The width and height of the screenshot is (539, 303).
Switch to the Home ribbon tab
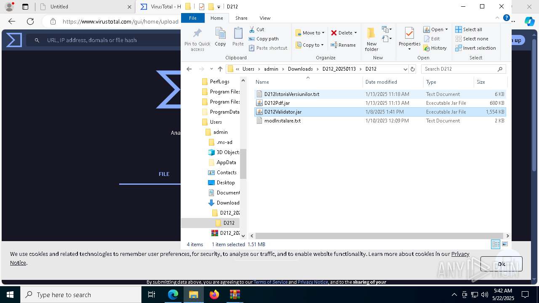pos(217,18)
